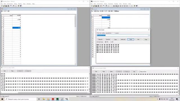Toggle Stop on Error checkbox in Poll traffic

(x=139, y=72)
